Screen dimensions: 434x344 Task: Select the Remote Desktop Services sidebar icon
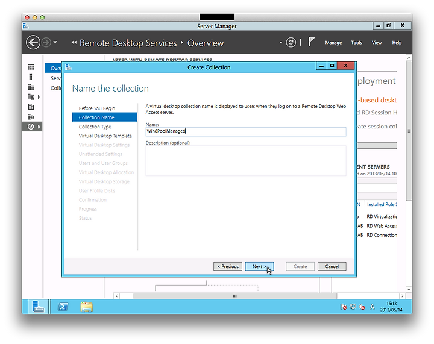pyautogui.click(x=31, y=127)
